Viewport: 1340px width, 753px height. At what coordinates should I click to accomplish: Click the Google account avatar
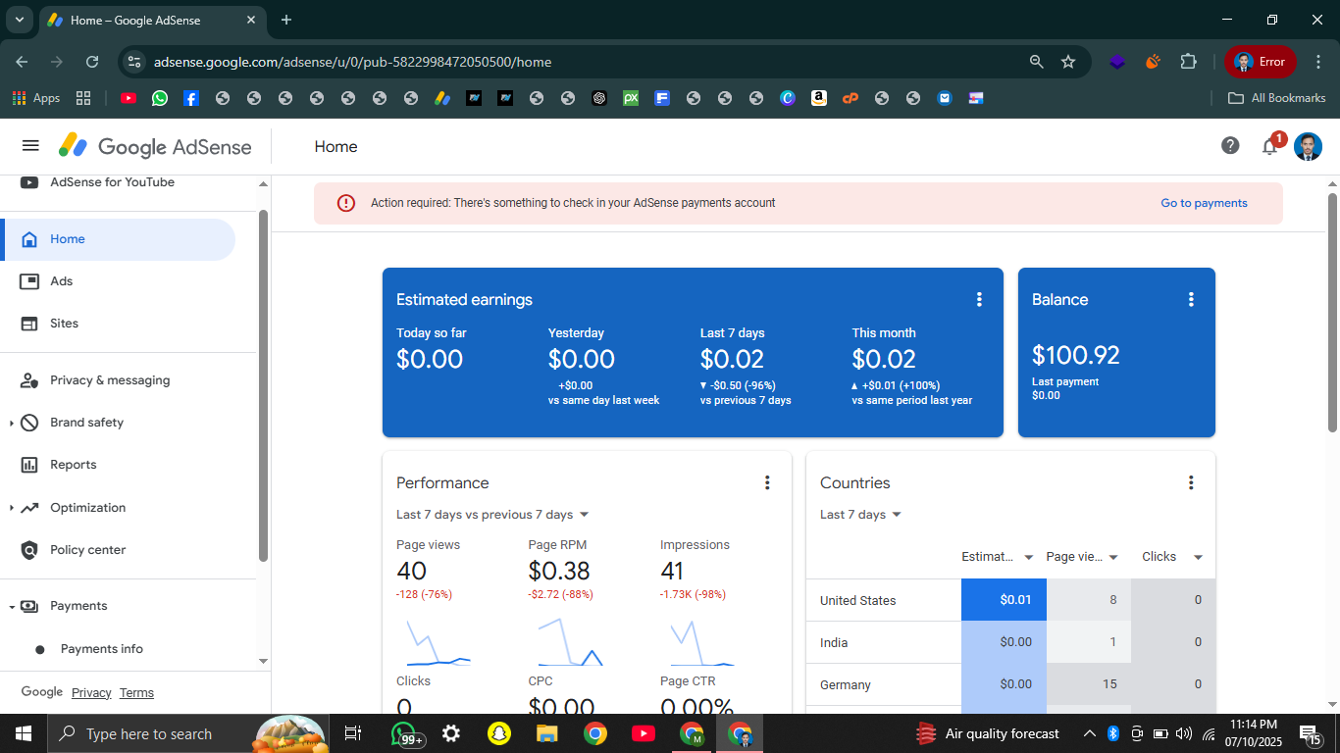[x=1308, y=147]
